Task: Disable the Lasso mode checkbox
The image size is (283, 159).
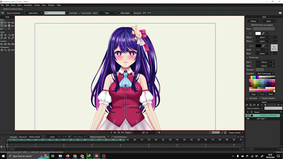Action: [80, 13]
